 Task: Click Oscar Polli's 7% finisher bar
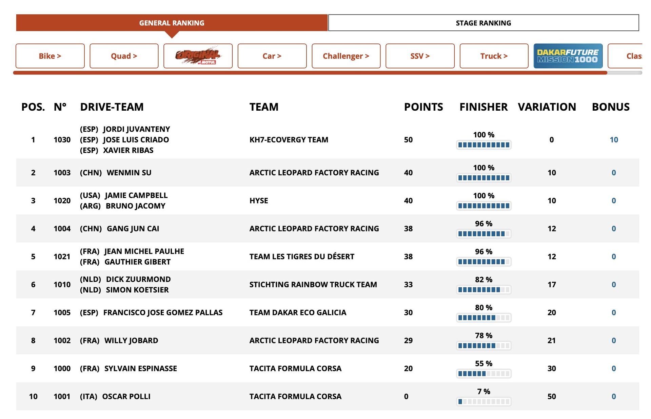click(x=484, y=402)
